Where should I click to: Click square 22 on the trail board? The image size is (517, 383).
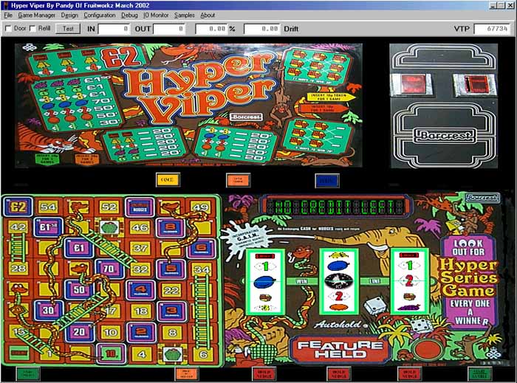click(171, 290)
